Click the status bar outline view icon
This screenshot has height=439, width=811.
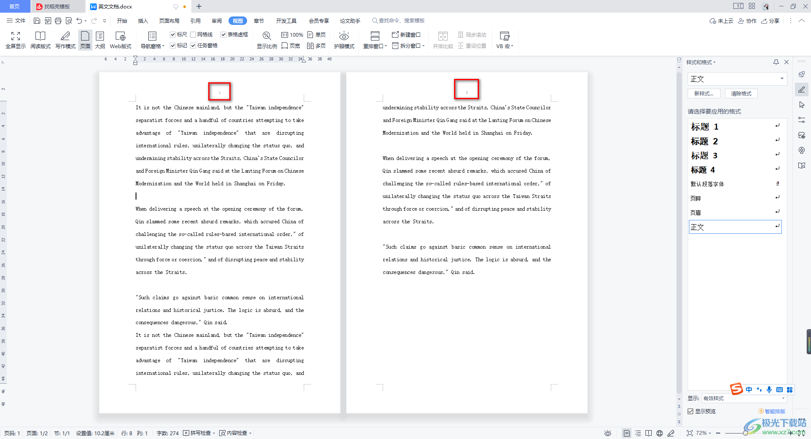638,433
